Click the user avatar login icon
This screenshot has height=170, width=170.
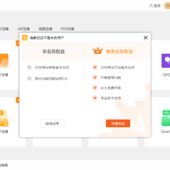click(x=151, y=6)
